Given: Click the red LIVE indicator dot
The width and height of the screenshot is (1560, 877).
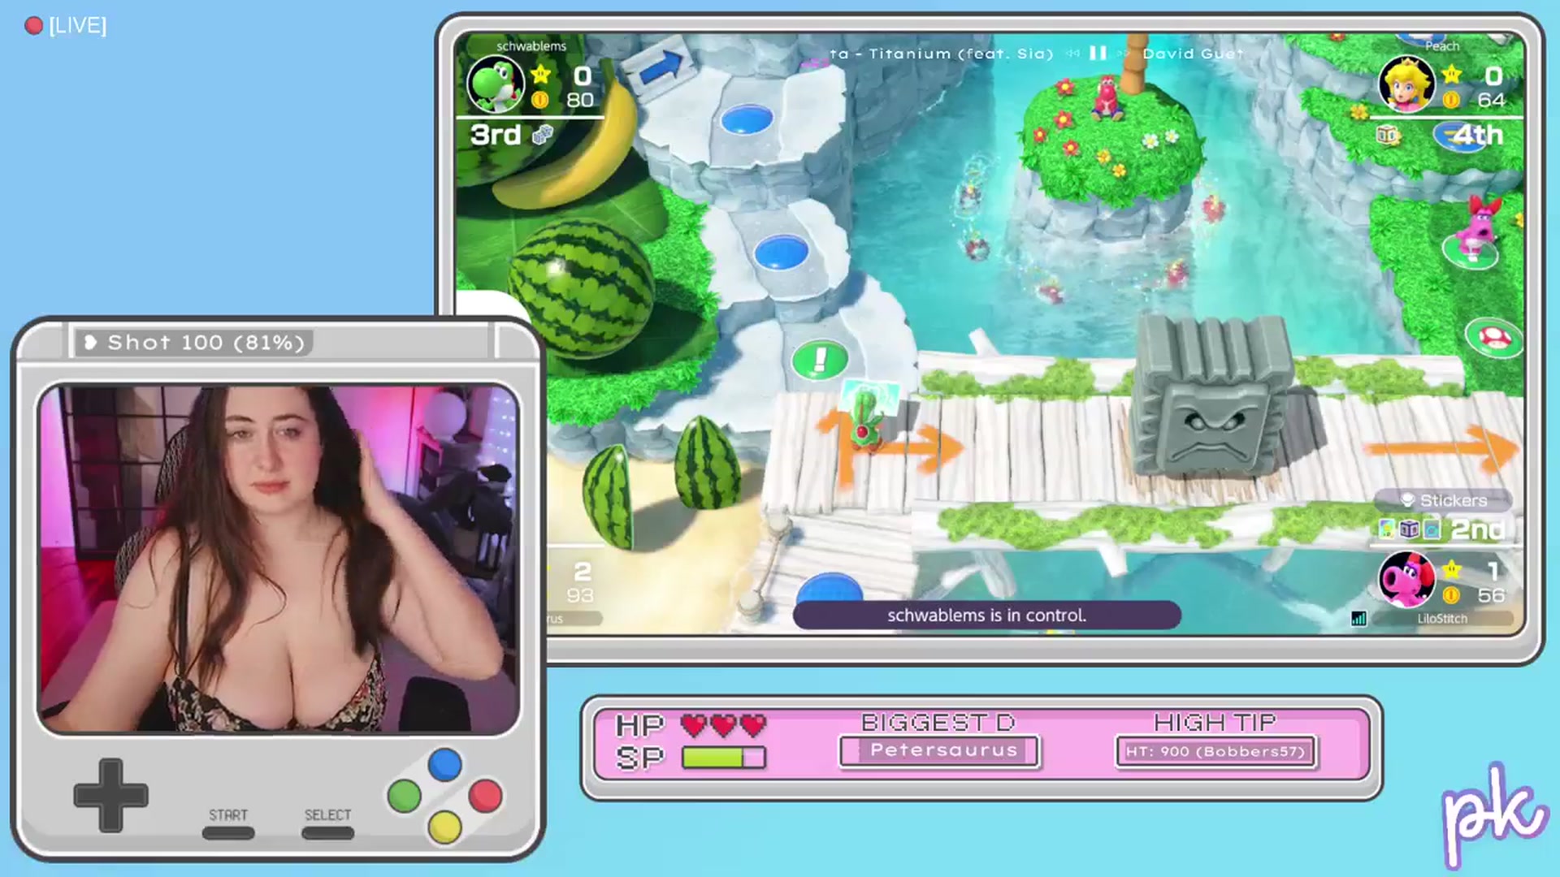Looking at the screenshot, I should pos(33,26).
